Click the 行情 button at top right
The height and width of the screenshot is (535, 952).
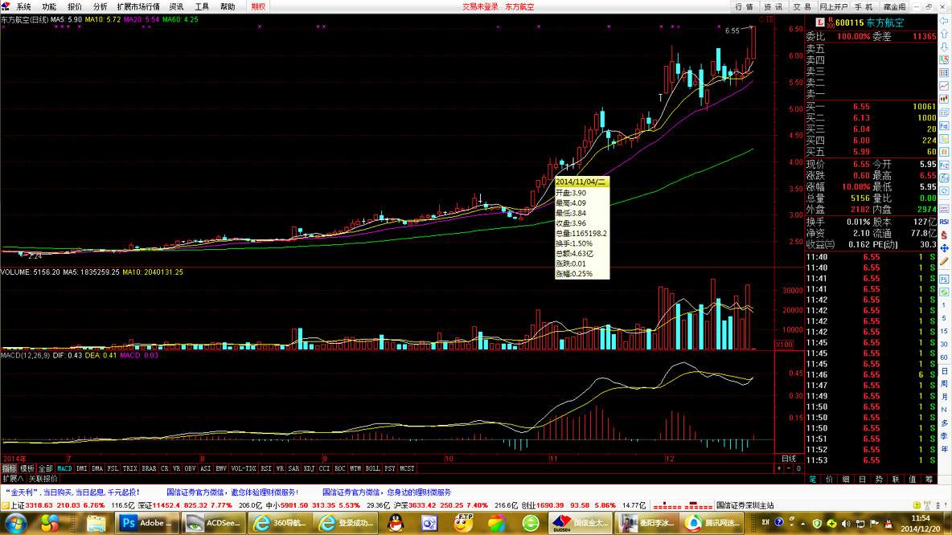745,6
